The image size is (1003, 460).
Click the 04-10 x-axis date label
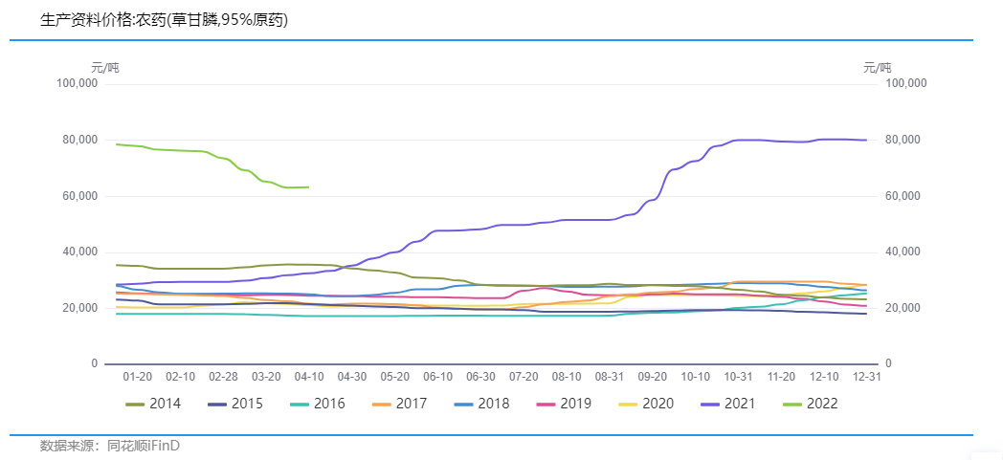(309, 378)
